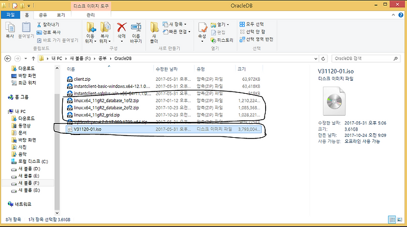Sort by the Size (크기) column header

pyautogui.click(x=249, y=69)
